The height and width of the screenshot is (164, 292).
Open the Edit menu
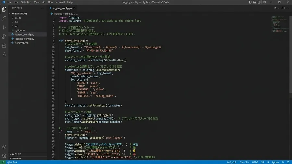pos(17,2)
